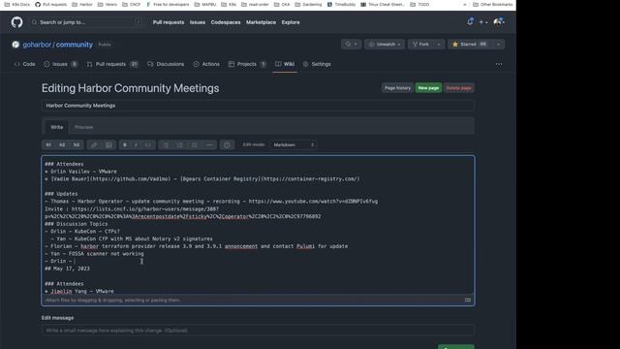Insert an unordered list
Viewport: 620px width, 349px height.
166,144
